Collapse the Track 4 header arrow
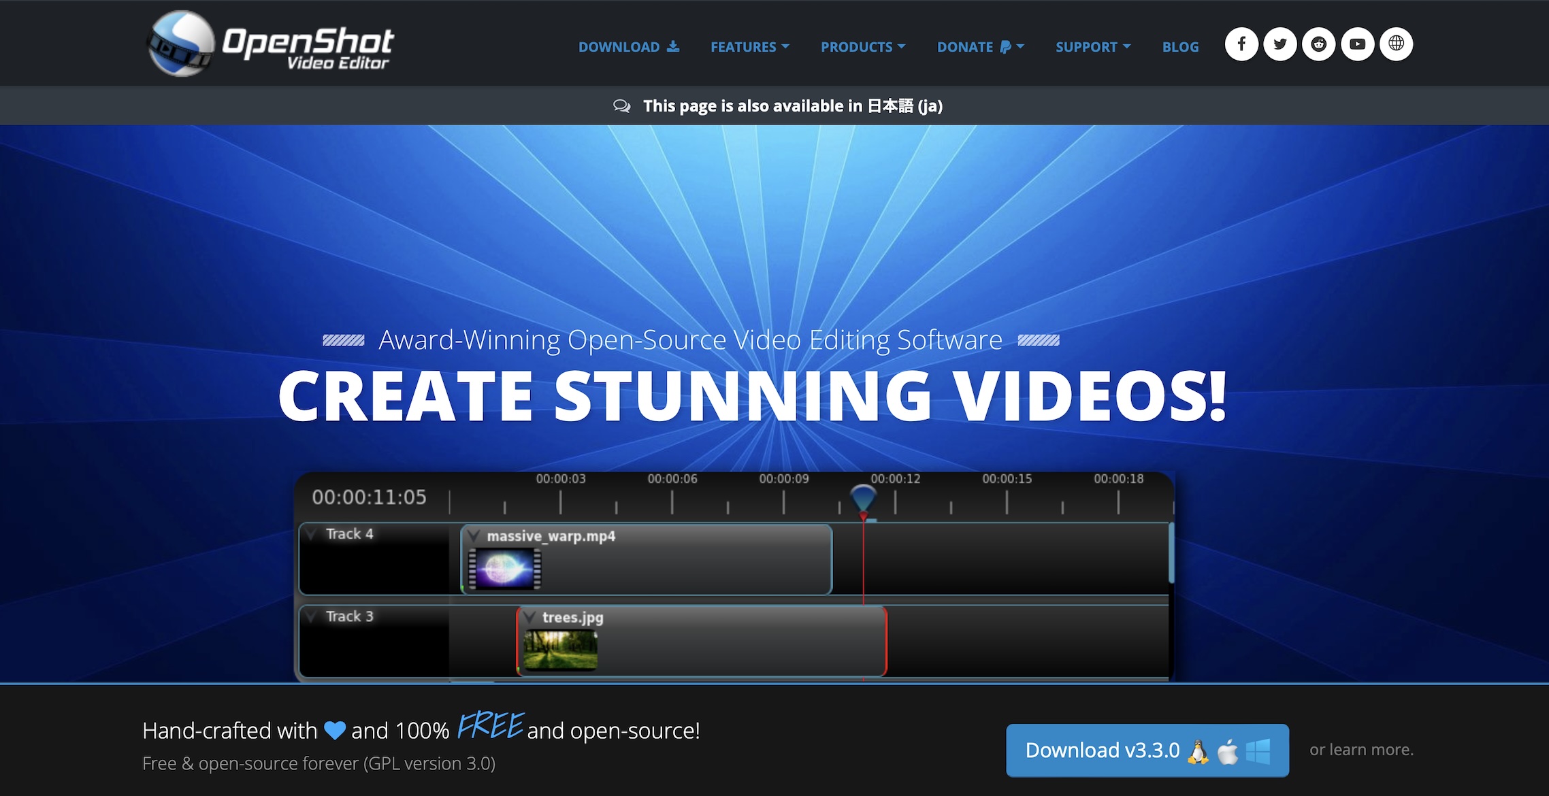This screenshot has width=1549, height=796. [312, 534]
